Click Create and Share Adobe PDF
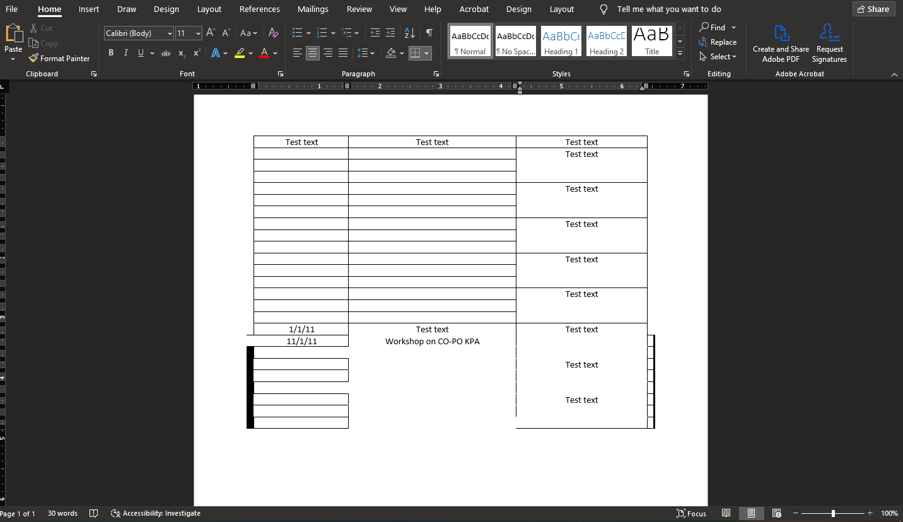This screenshot has width=903, height=522. coord(781,44)
